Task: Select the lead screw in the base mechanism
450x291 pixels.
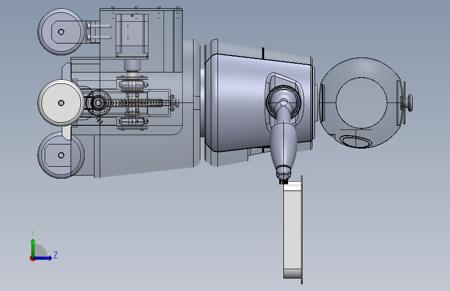Action: (x=135, y=103)
